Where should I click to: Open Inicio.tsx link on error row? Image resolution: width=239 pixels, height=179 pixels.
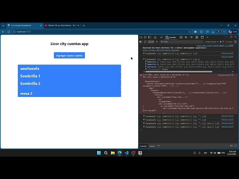[224, 75]
